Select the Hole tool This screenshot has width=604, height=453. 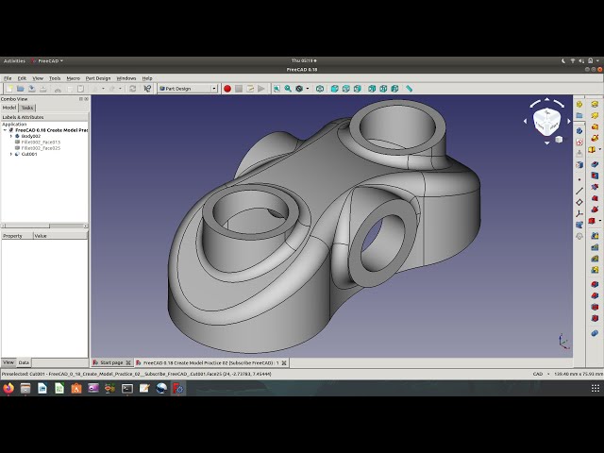[x=595, y=176]
